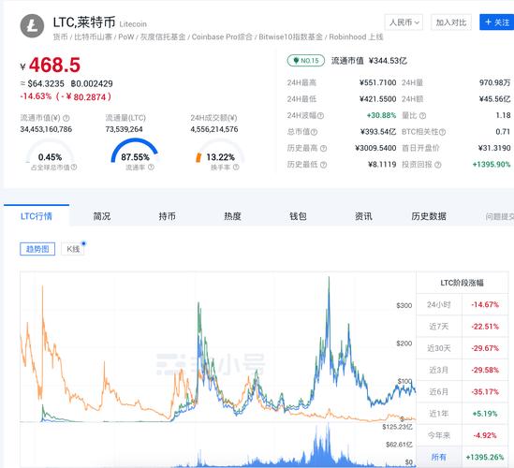Click the 货币 tag link
Screen dimensions: 514x468
[60, 37]
